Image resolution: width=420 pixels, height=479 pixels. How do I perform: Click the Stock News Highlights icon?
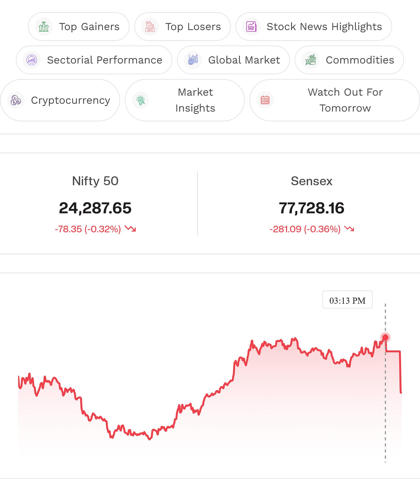[x=251, y=27]
